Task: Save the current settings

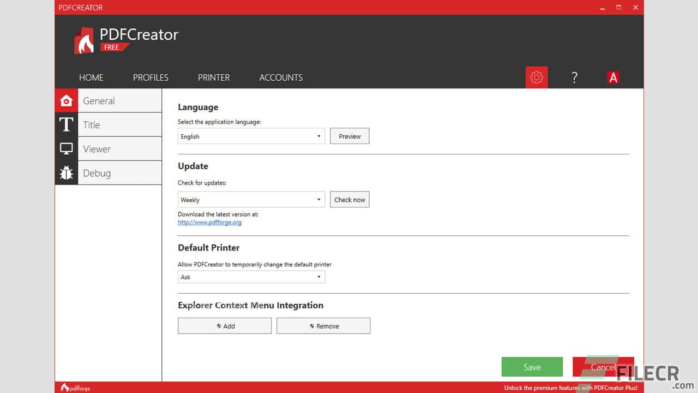Action: point(532,366)
